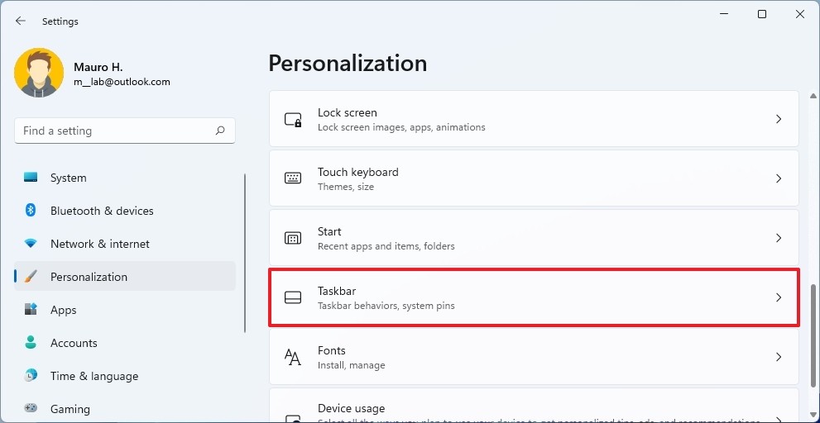The width and height of the screenshot is (820, 423).
Task: Open the Device usage row
Action: tap(534, 410)
